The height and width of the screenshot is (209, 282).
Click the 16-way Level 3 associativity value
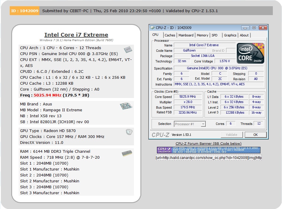click(256, 112)
